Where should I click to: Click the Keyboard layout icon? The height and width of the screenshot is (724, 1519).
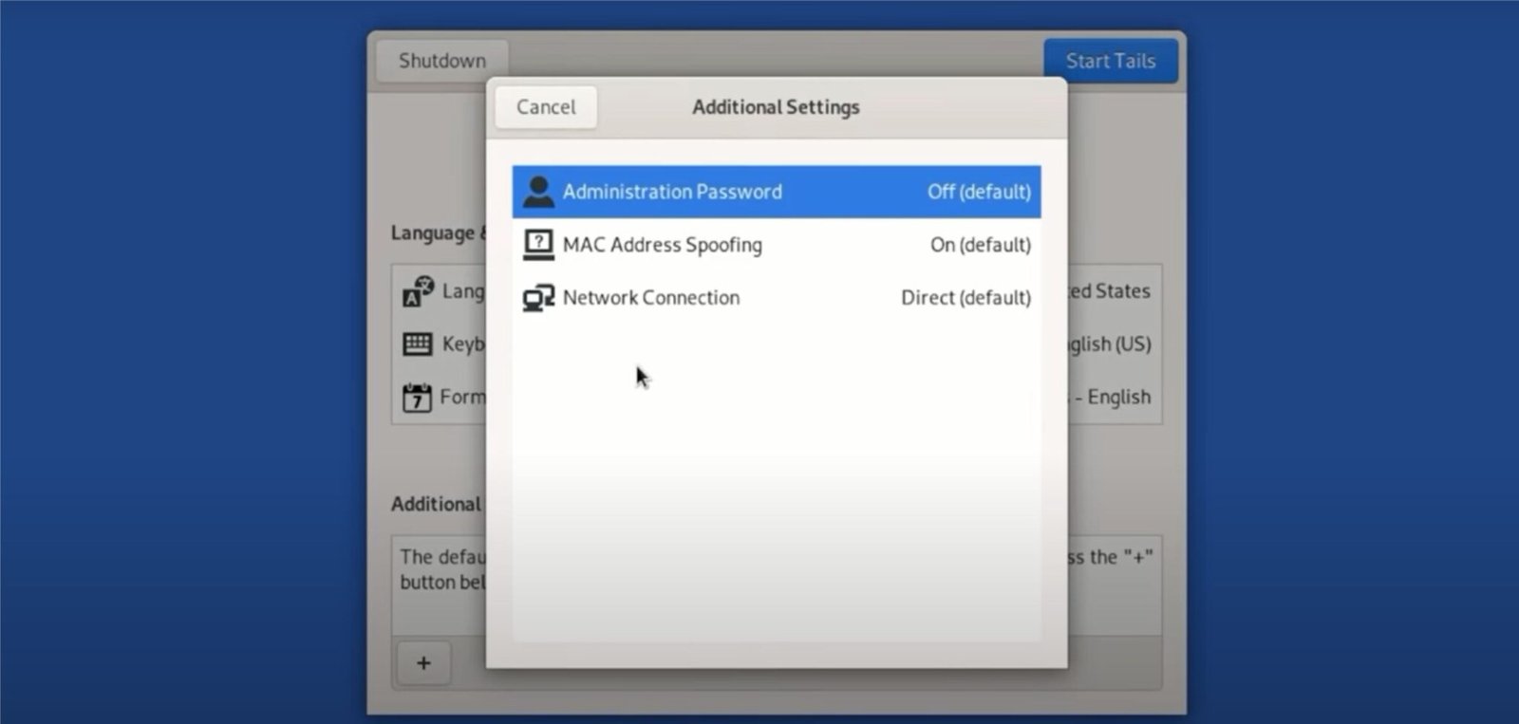tap(418, 343)
